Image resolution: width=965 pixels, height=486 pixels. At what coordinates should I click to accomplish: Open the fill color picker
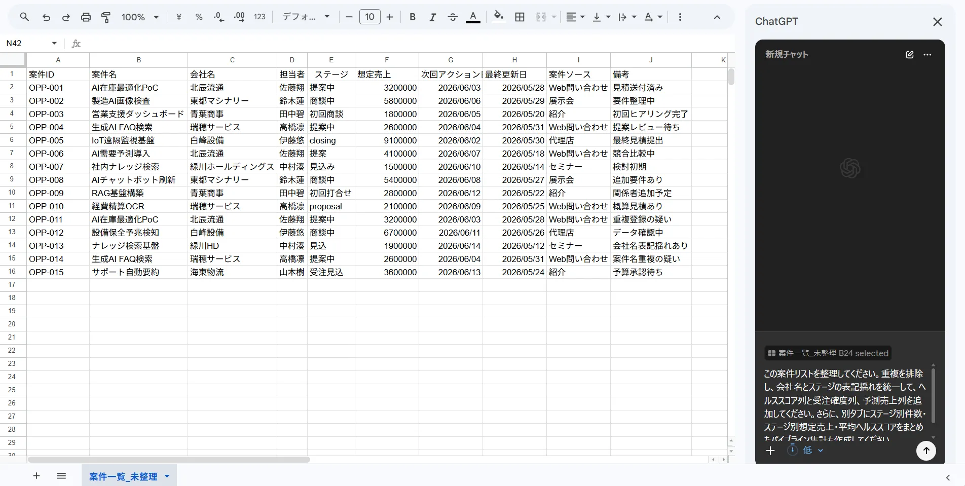(x=499, y=17)
